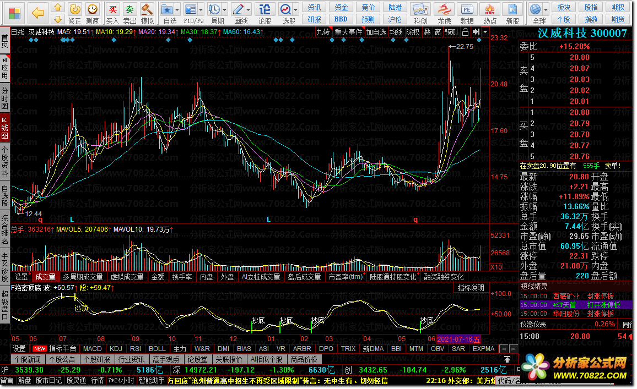Image resolution: width=637 pixels, height=389 pixels.
Task: Open the 龙虎 dragon-tiger list icon
Action: point(444,9)
